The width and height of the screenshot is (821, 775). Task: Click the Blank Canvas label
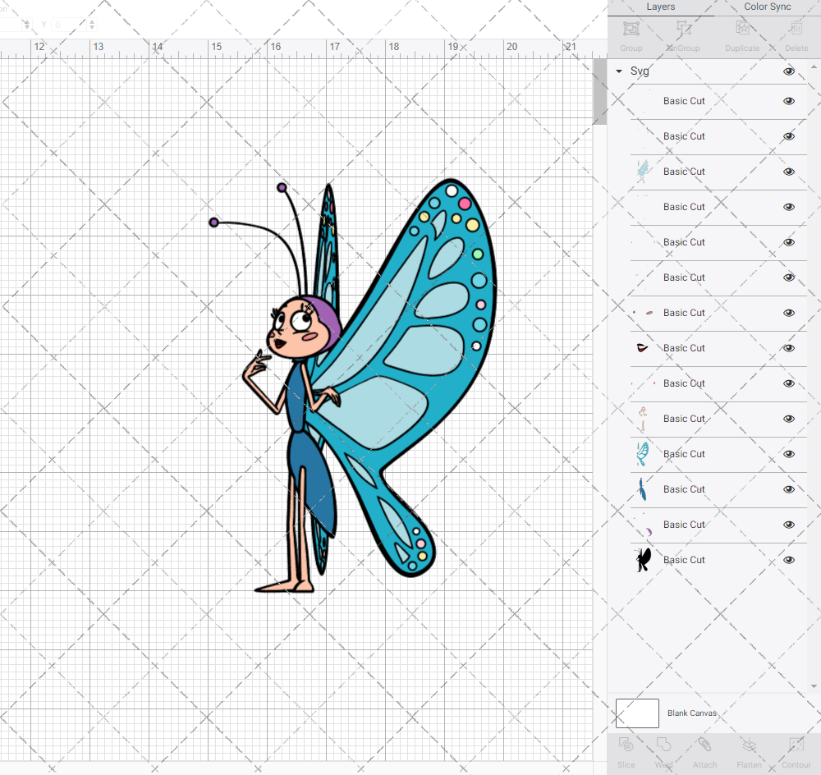[x=692, y=713]
